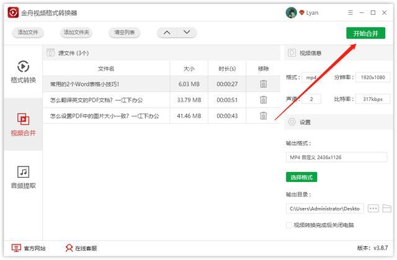This screenshot has width=397, height=260.
Task: Maximize the converter window
Action: [x=373, y=12]
